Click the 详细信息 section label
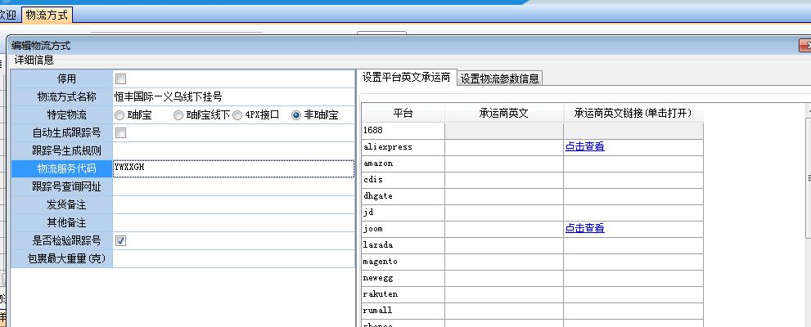Screen dimensions: 811x327 34,60
